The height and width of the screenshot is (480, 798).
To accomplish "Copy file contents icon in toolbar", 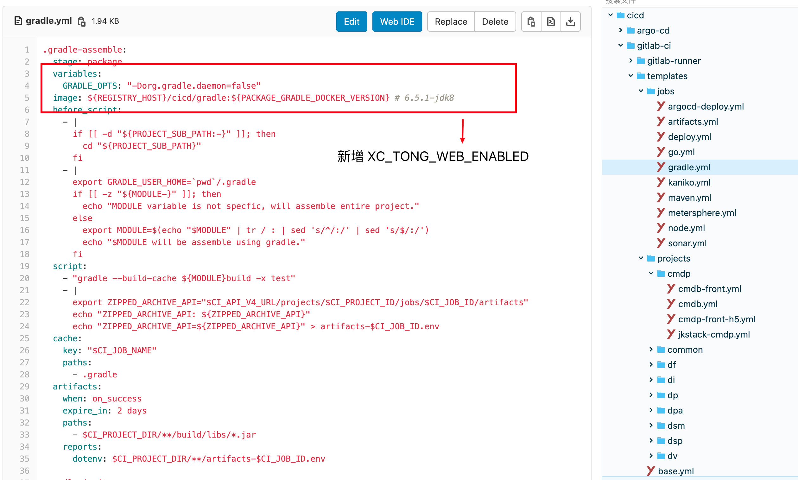I will click(531, 22).
